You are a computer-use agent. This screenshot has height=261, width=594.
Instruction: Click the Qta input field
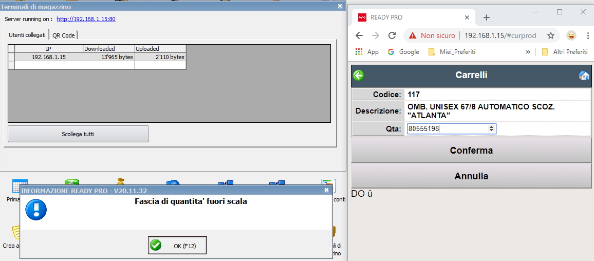(452, 129)
